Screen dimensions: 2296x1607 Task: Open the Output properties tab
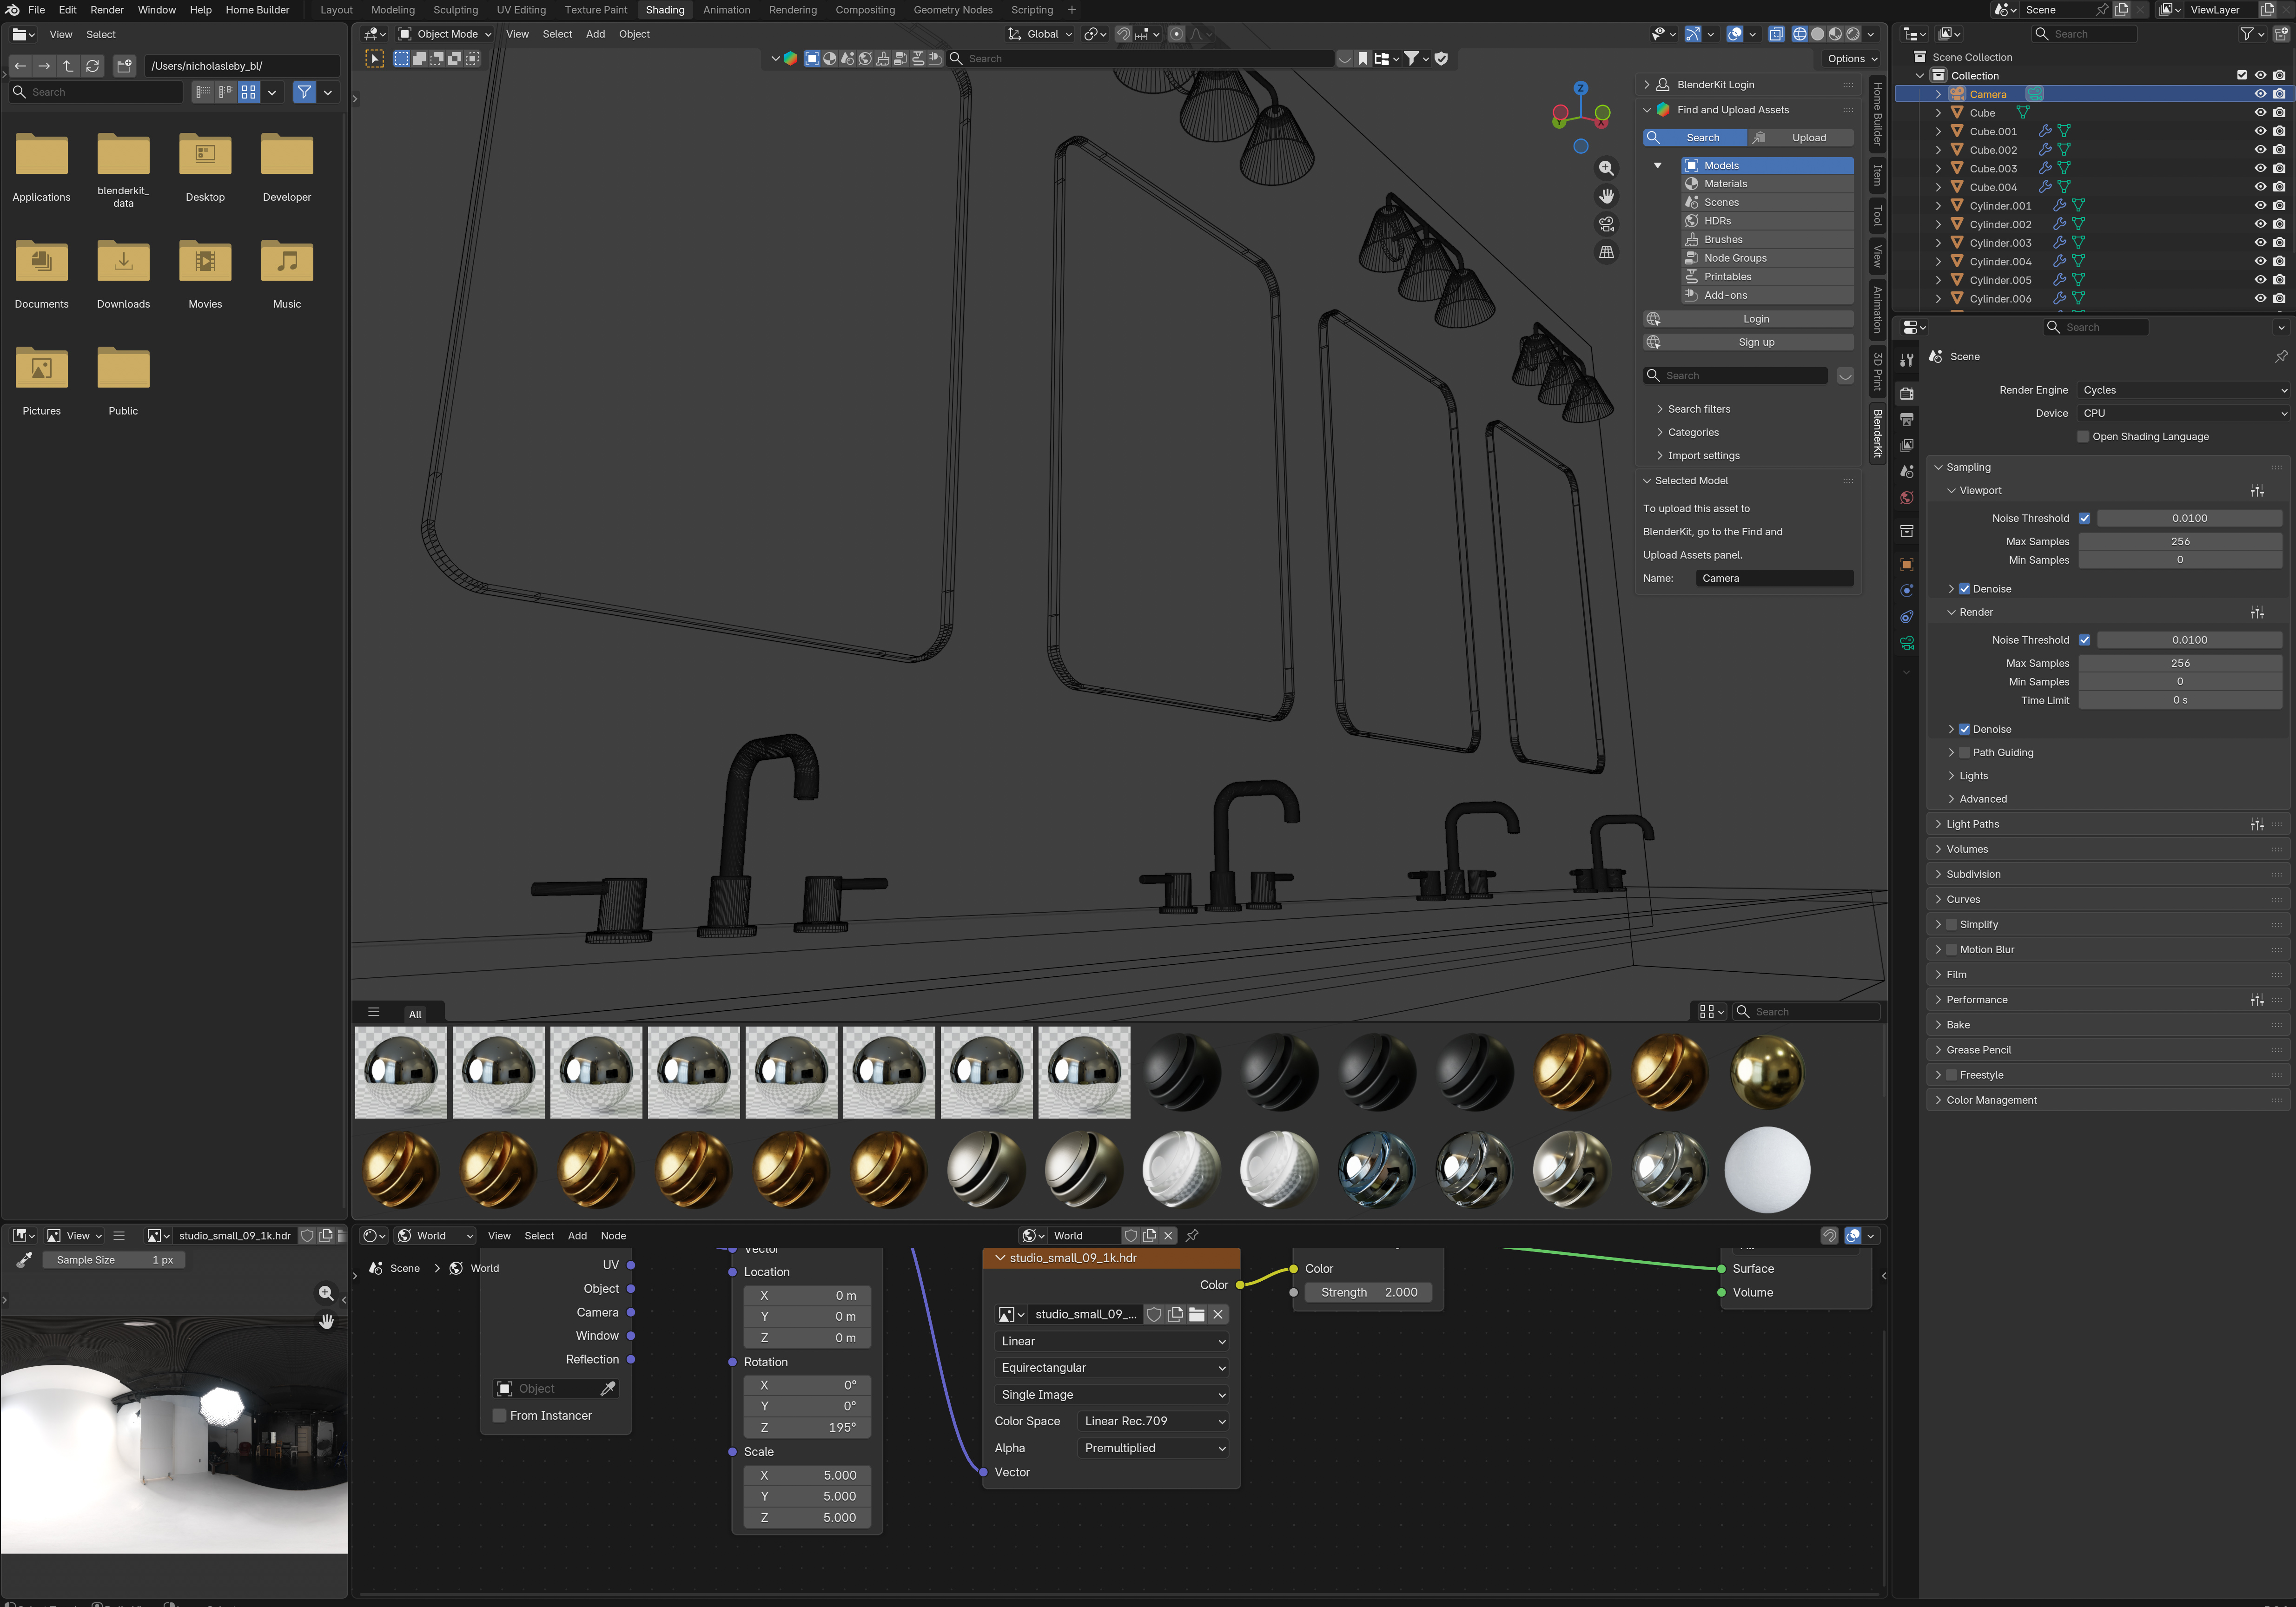1907,420
